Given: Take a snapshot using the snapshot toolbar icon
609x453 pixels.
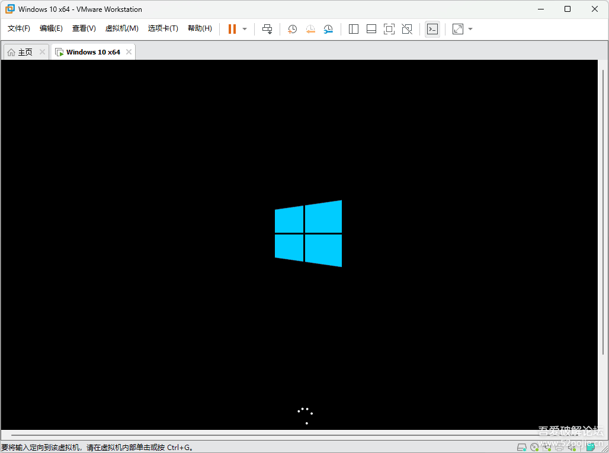Looking at the screenshot, I should (291, 28).
